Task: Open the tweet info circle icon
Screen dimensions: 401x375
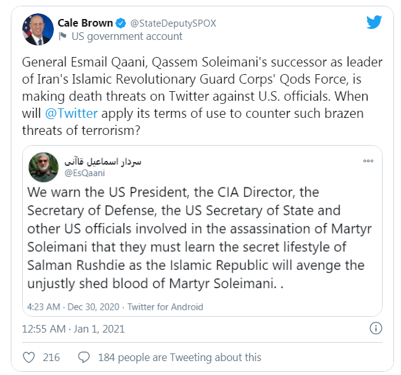Action: click(376, 328)
